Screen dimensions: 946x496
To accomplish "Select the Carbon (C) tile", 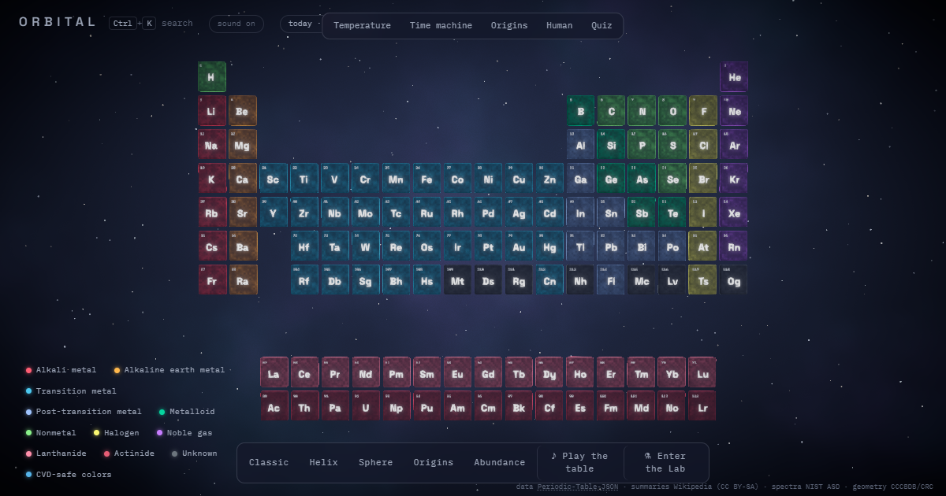I will coord(611,110).
